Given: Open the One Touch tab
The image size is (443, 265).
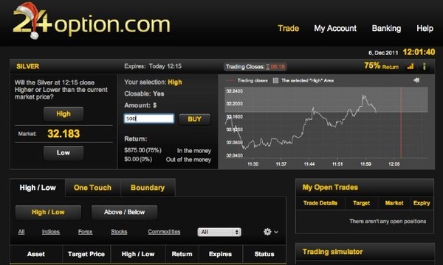Looking at the screenshot, I should (x=93, y=188).
